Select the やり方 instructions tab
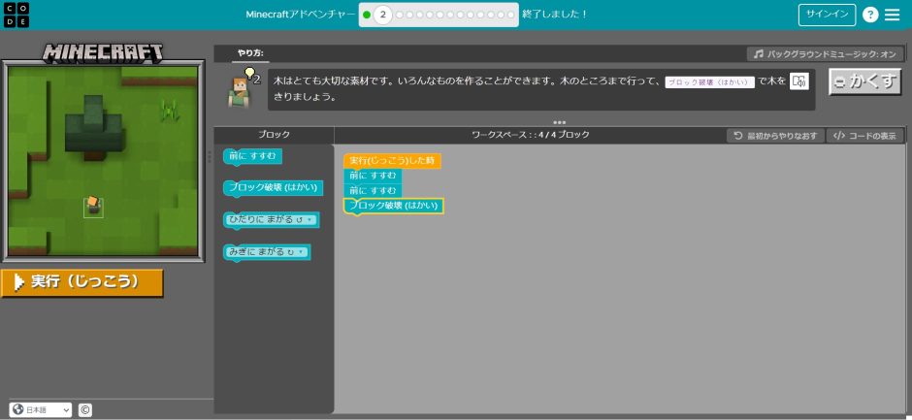Viewport: 912px width, 420px height. pos(250,53)
